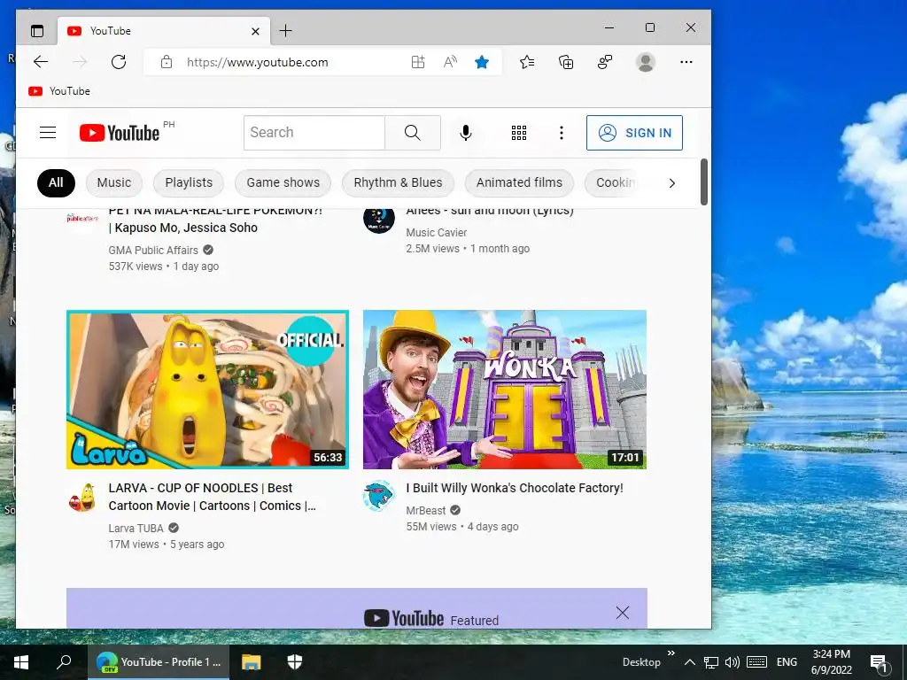Open the tab actions menu icon
The height and width of the screenshot is (680, 907).
[37, 31]
